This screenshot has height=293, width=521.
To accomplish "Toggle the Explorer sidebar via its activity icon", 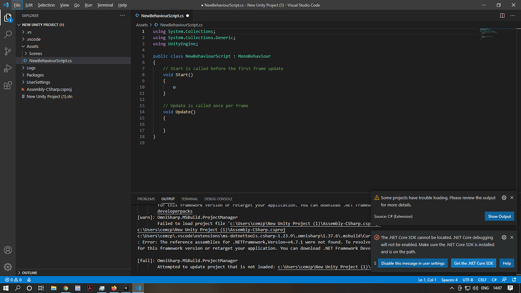I will 8,18.
